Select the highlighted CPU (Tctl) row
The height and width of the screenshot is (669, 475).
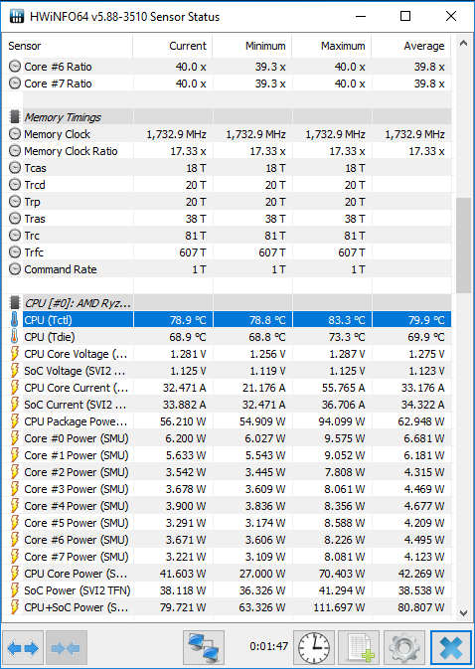[227, 320]
